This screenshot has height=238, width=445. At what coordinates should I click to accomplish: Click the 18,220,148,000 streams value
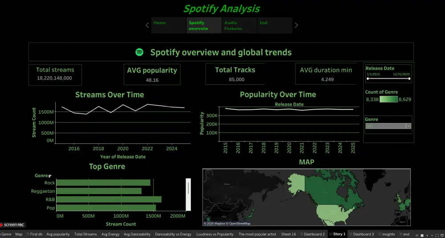click(x=54, y=78)
